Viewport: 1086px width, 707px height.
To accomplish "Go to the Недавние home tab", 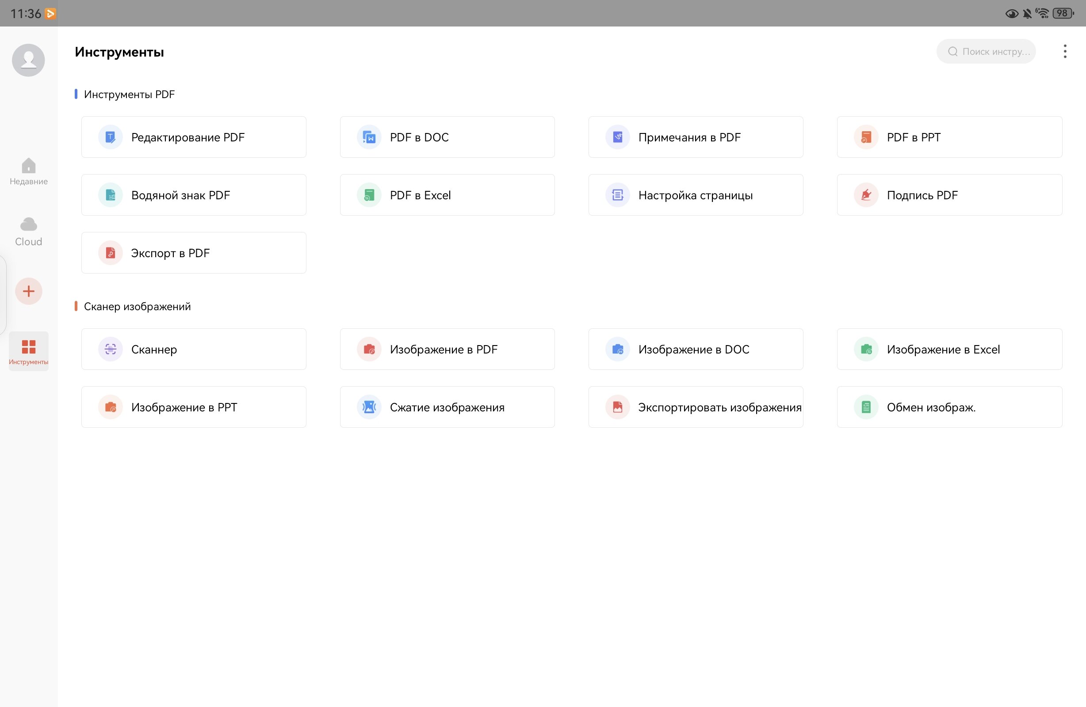I will tap(28, 172).
